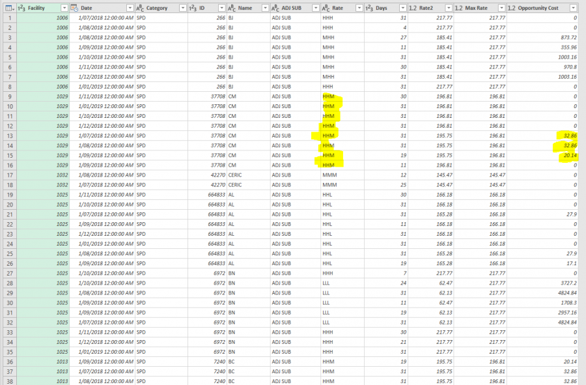Open the Facility column filter dropdown
Image resolution: width=586 pixels, height=385 pixels.
tap(64, 8)
